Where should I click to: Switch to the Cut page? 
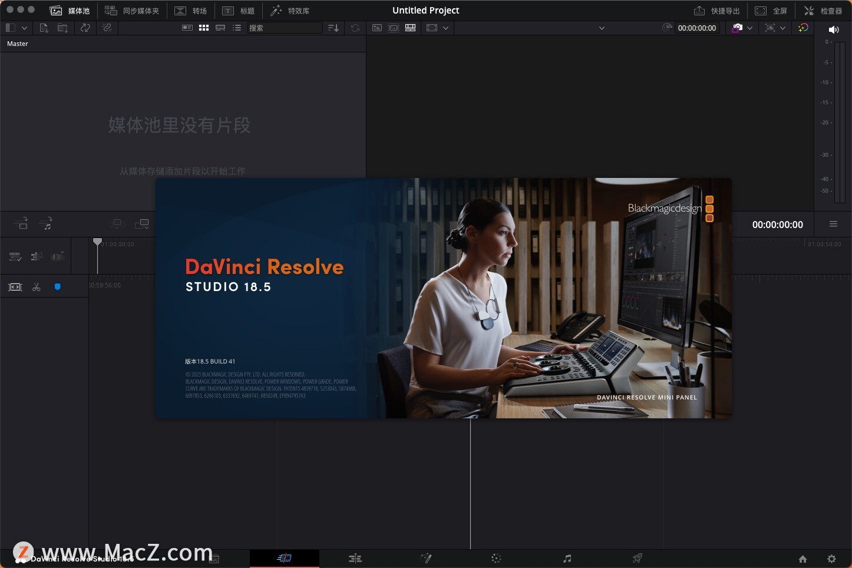click(284, 558)
